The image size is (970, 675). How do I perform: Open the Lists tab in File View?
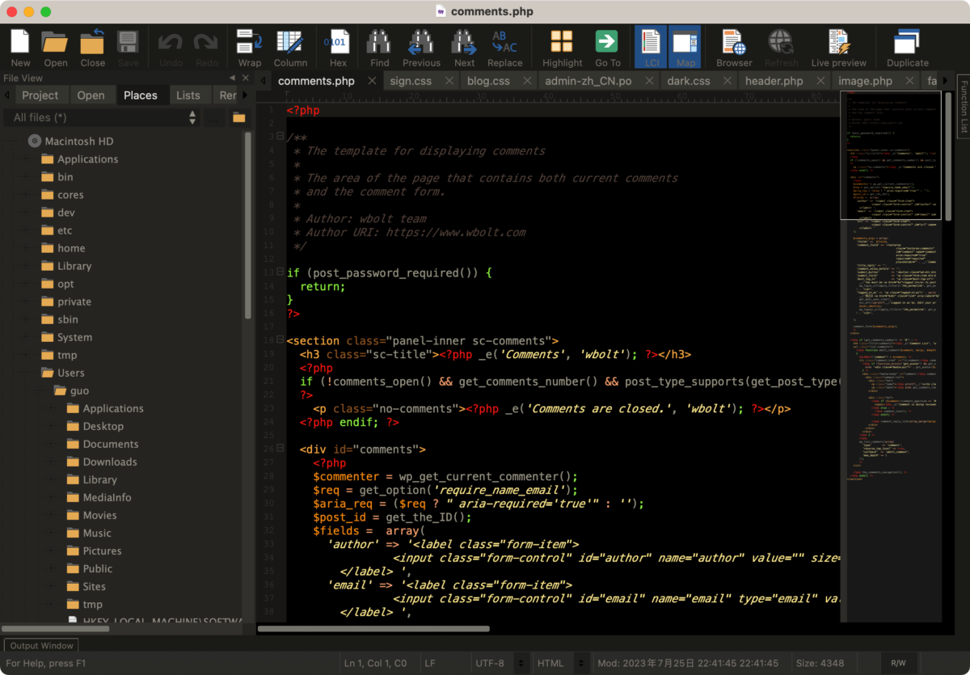(188, 95)
